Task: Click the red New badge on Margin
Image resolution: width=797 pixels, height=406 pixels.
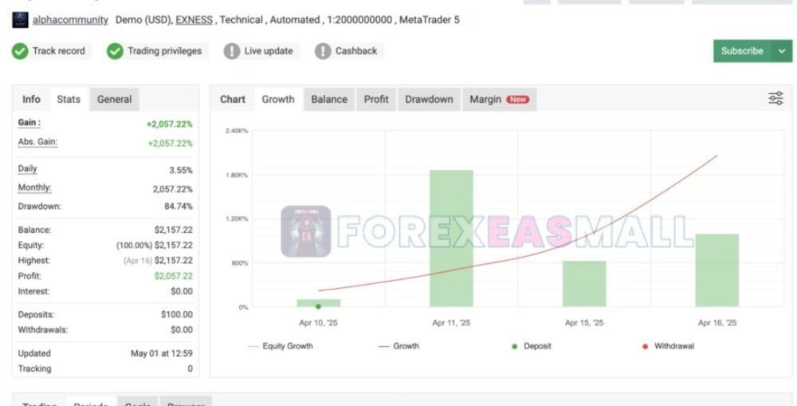Action: coord(517,99)
